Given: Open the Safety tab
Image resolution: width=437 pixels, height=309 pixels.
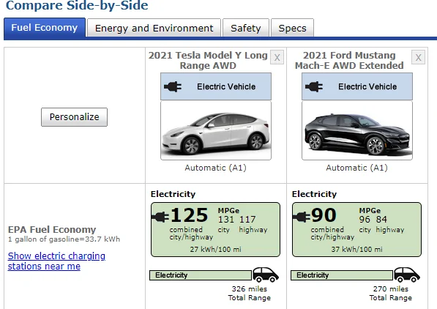Looking at the screenshot, I should (246, 28).
